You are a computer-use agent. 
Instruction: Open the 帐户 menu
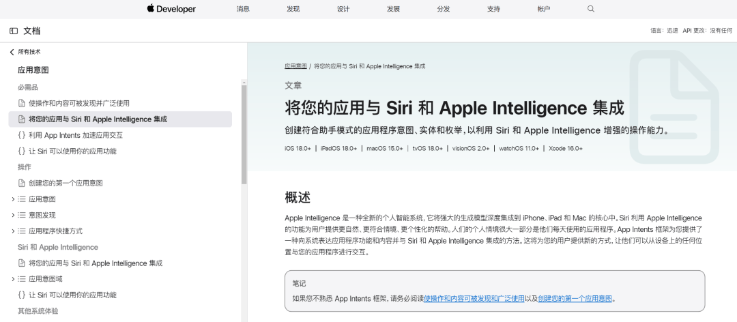[x=544, y=9]
